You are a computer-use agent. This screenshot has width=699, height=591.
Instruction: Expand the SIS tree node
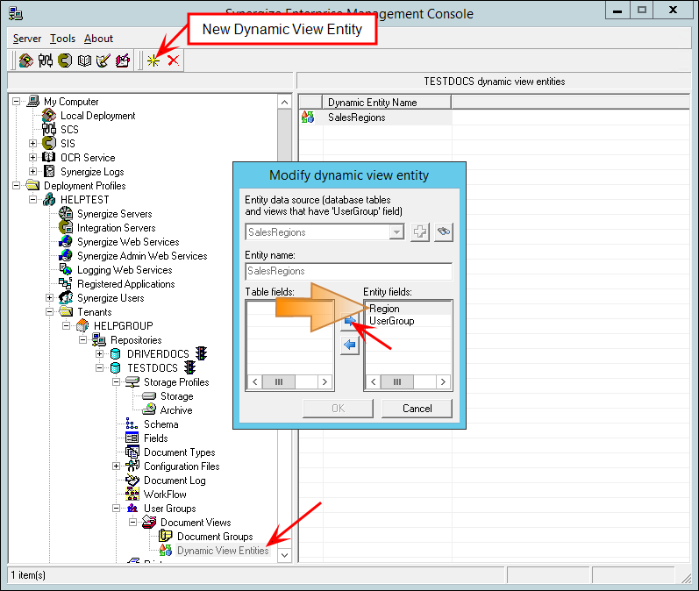(x=32, y=144)
